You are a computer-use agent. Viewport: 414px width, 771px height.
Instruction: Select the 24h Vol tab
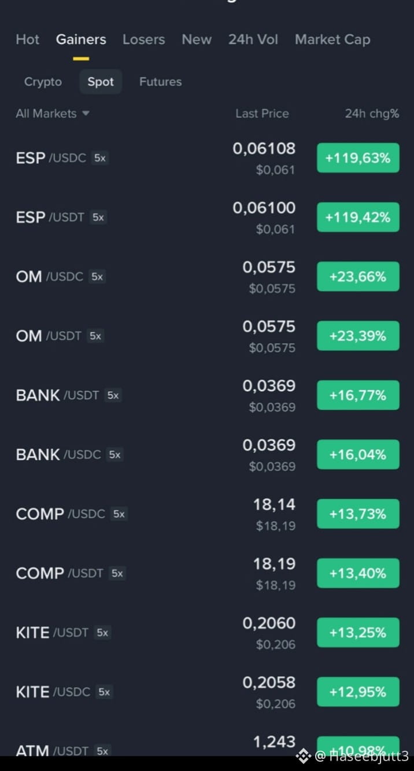click(x=253, y=39)
